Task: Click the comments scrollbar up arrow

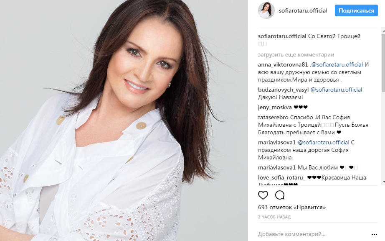Action: pyautogui.click(x=383, y=31)
